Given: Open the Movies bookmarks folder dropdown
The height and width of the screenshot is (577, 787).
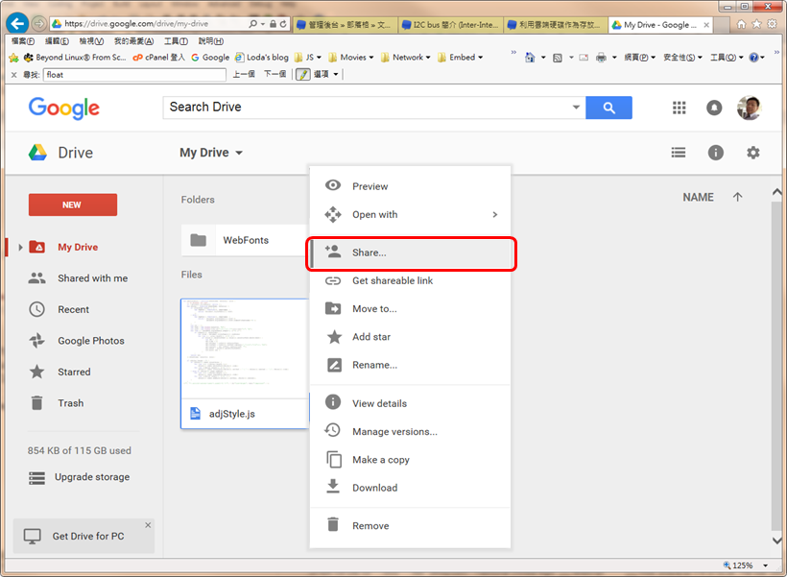Looking at the screenshot, I should click(x=351, y=58).
